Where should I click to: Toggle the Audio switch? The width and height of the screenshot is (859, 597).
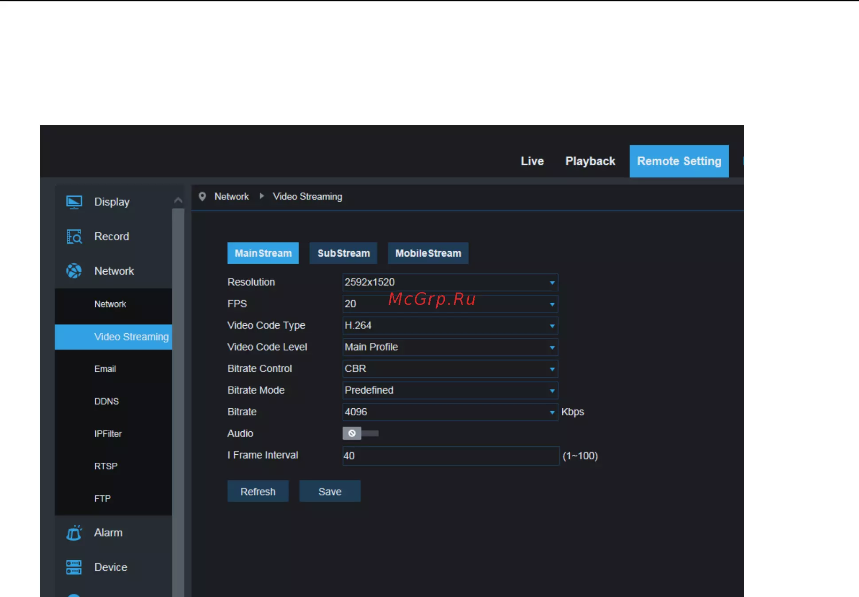(360, 433)
